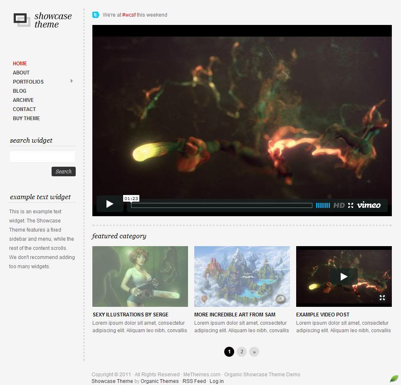Click the green leaf icon
The width and height of the screenshot is (401, 385).
tap(394, 379)
